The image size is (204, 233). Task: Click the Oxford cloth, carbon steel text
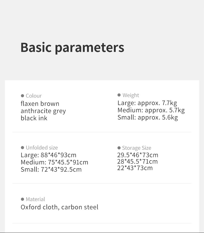(59, 207)
